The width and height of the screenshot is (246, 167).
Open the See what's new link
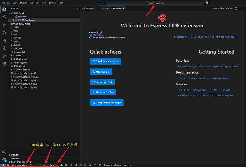click(96, 35)
